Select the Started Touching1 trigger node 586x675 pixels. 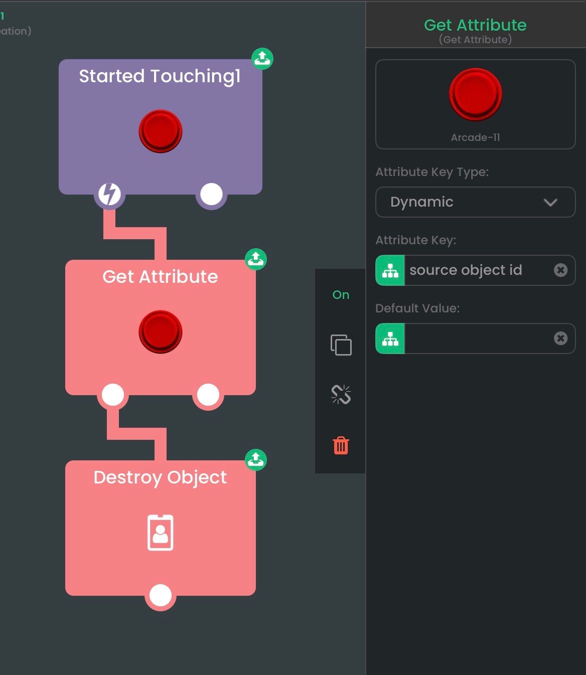tap(160, 100)
